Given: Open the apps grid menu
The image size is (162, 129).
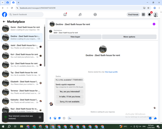Looking at the screenshot, I should click(x=143, y=15).
